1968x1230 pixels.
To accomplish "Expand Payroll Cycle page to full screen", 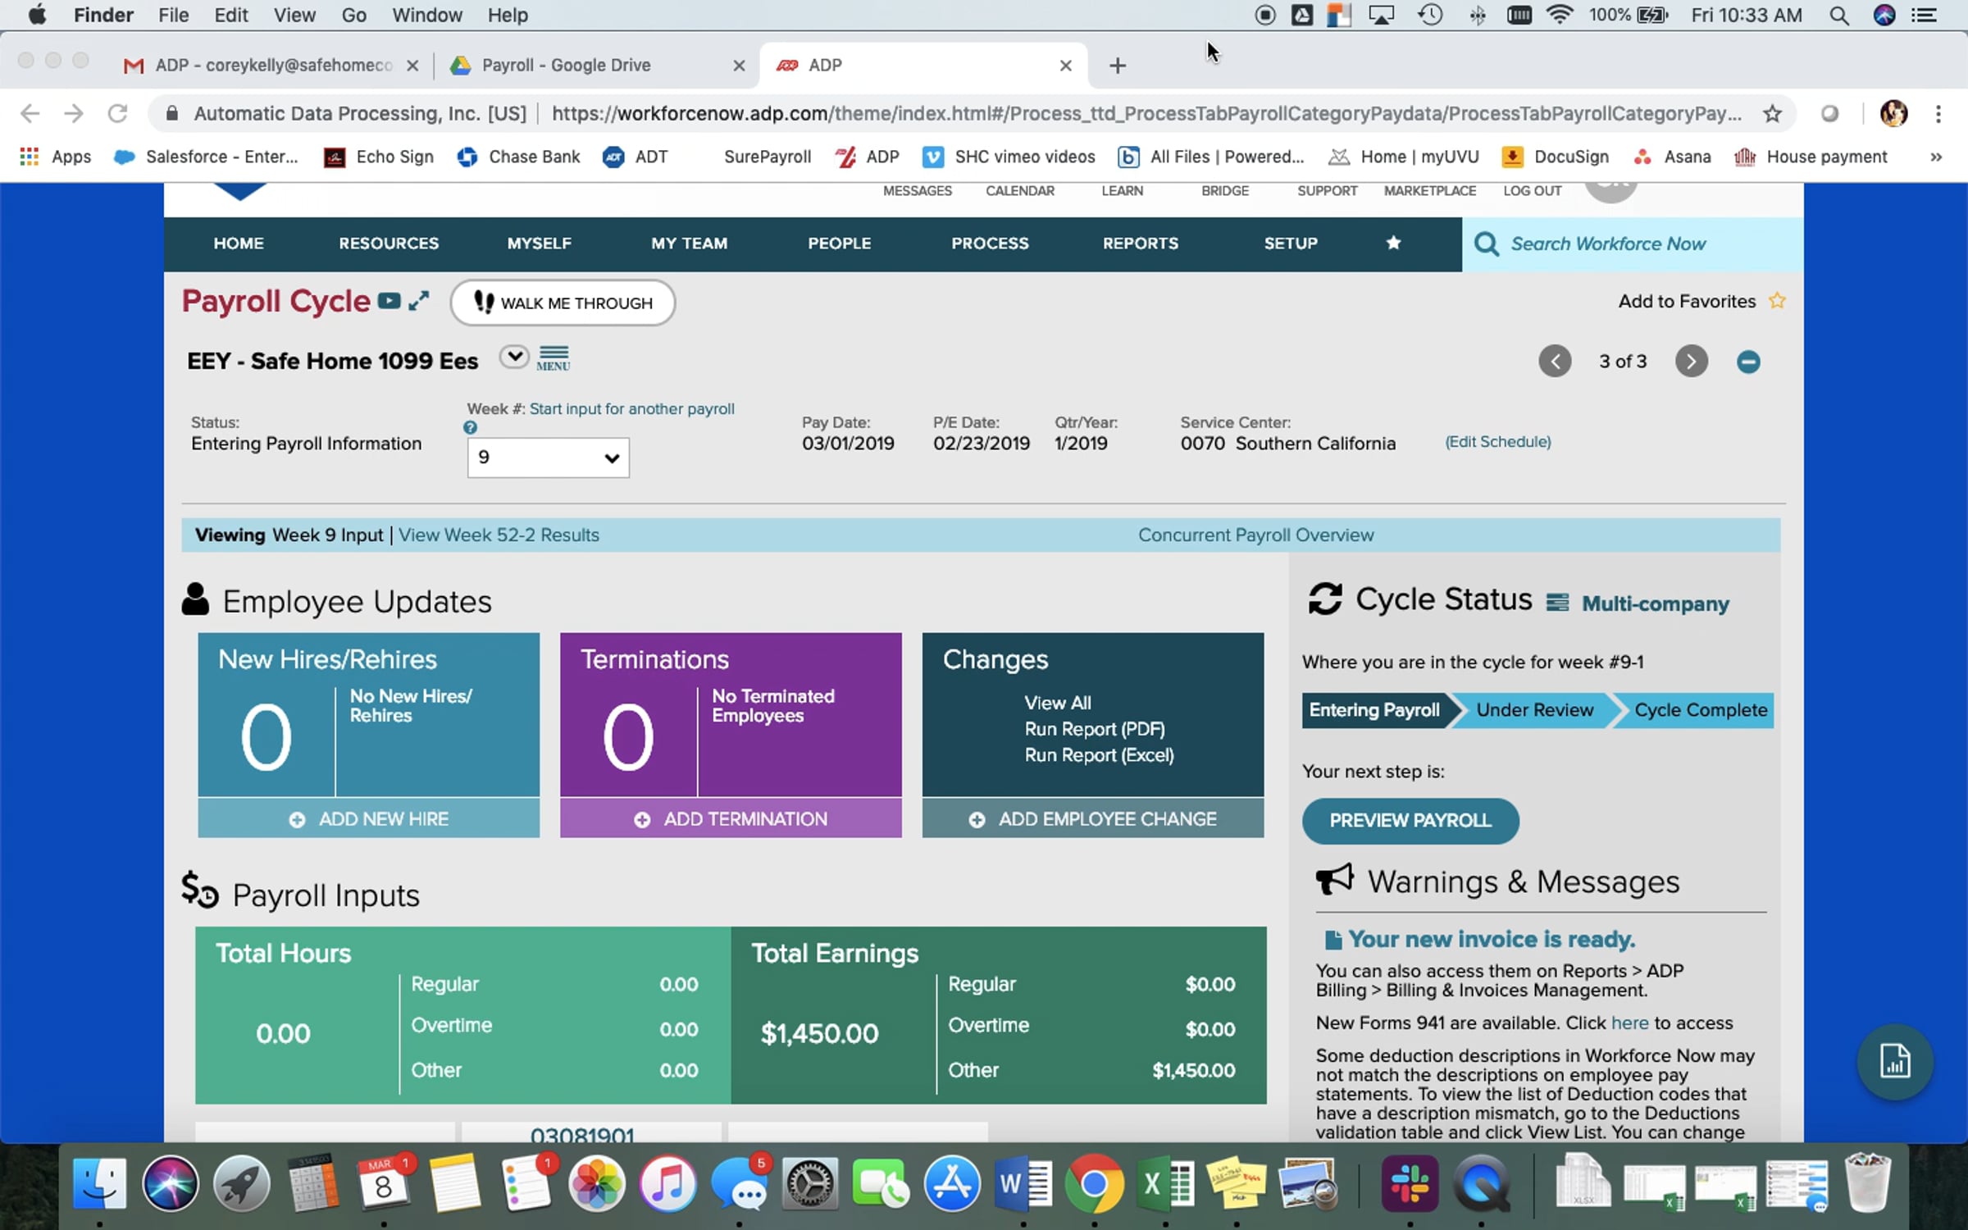I will coord(419,301).
